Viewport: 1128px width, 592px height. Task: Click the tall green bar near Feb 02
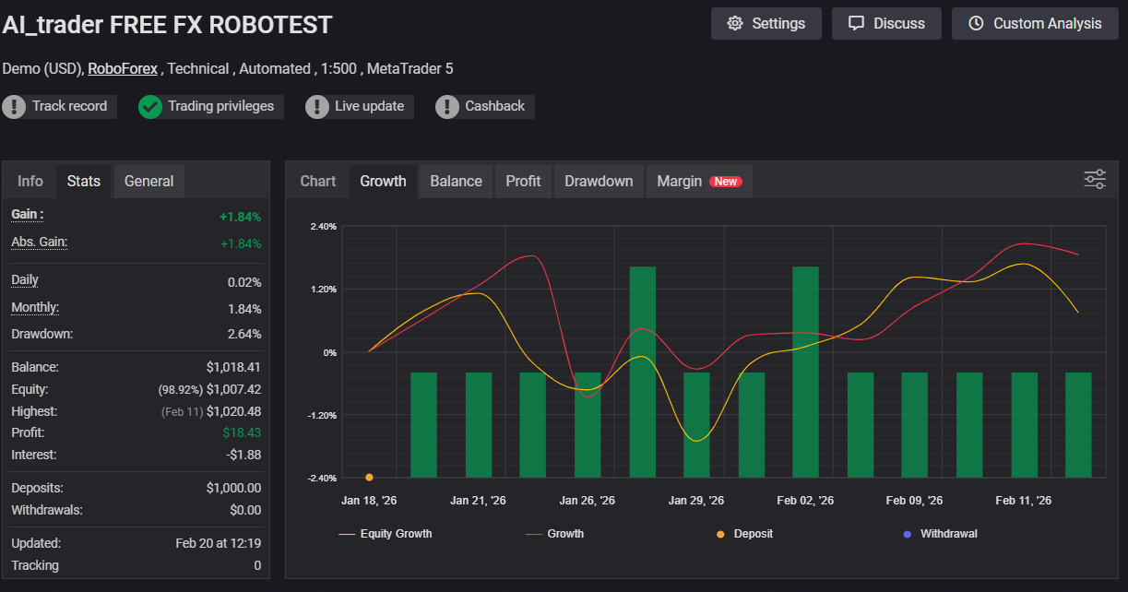click(x=805, y=371)
